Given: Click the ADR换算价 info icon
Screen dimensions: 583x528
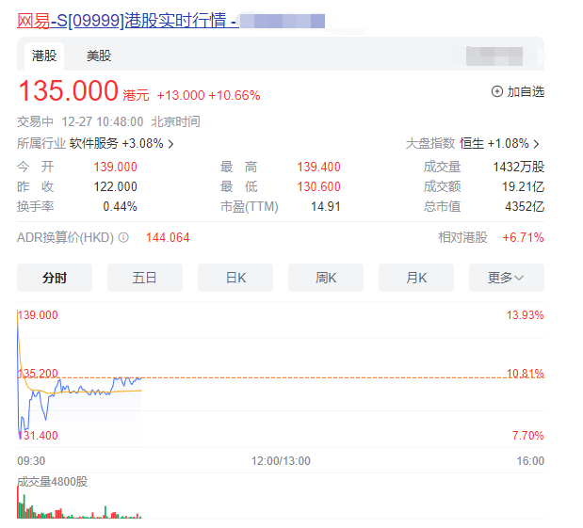Looking at the screenshot, I should tap(123, 237).
